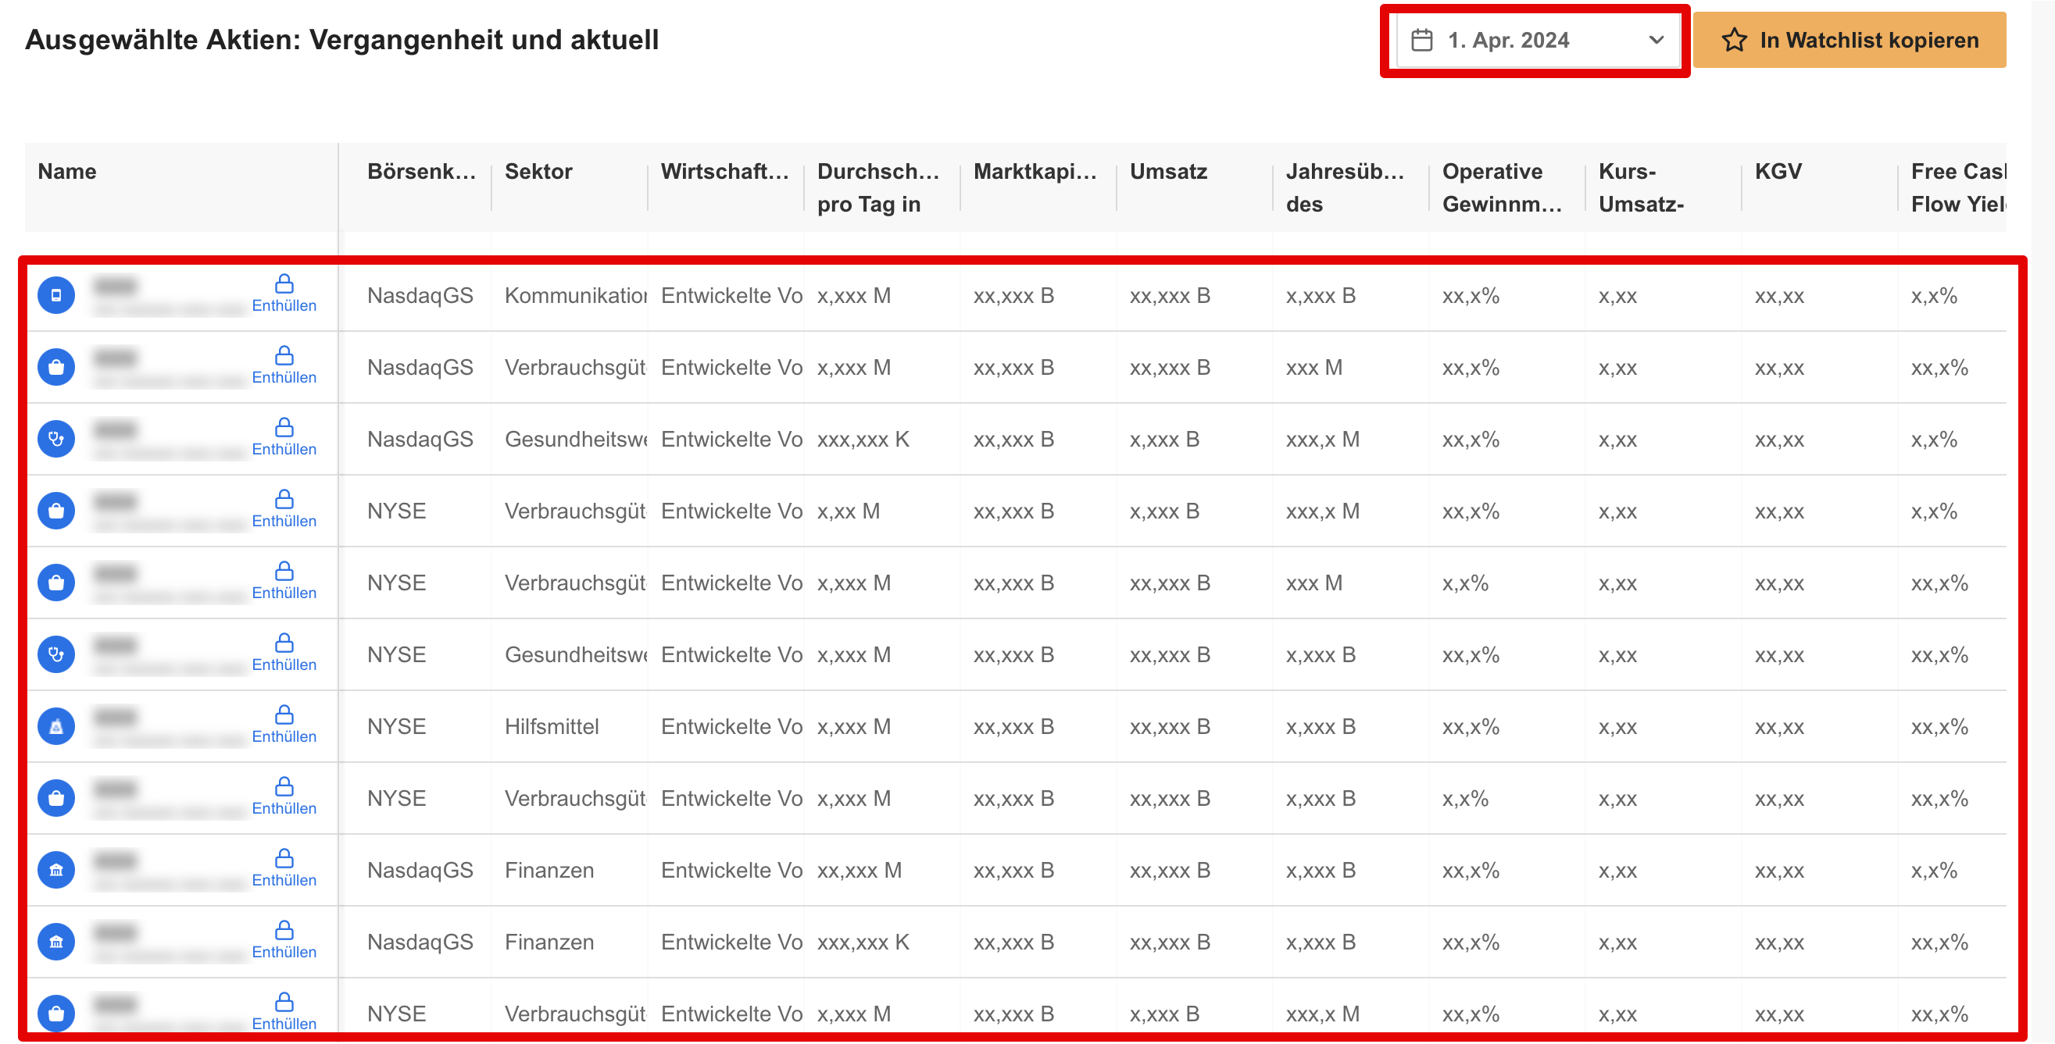
Task: Click the Kurs-Umsatz- column header
Action: pos(1641,188)
